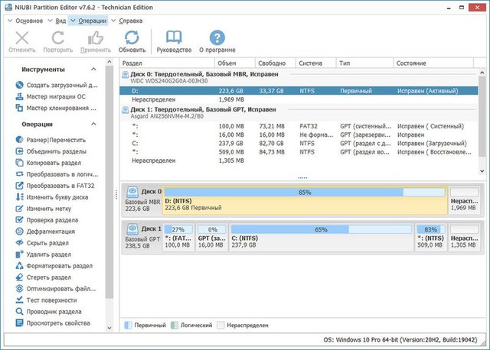490x350 pixels.
Task: Open the Основное menu dropdown
Action: pos(28,21)
